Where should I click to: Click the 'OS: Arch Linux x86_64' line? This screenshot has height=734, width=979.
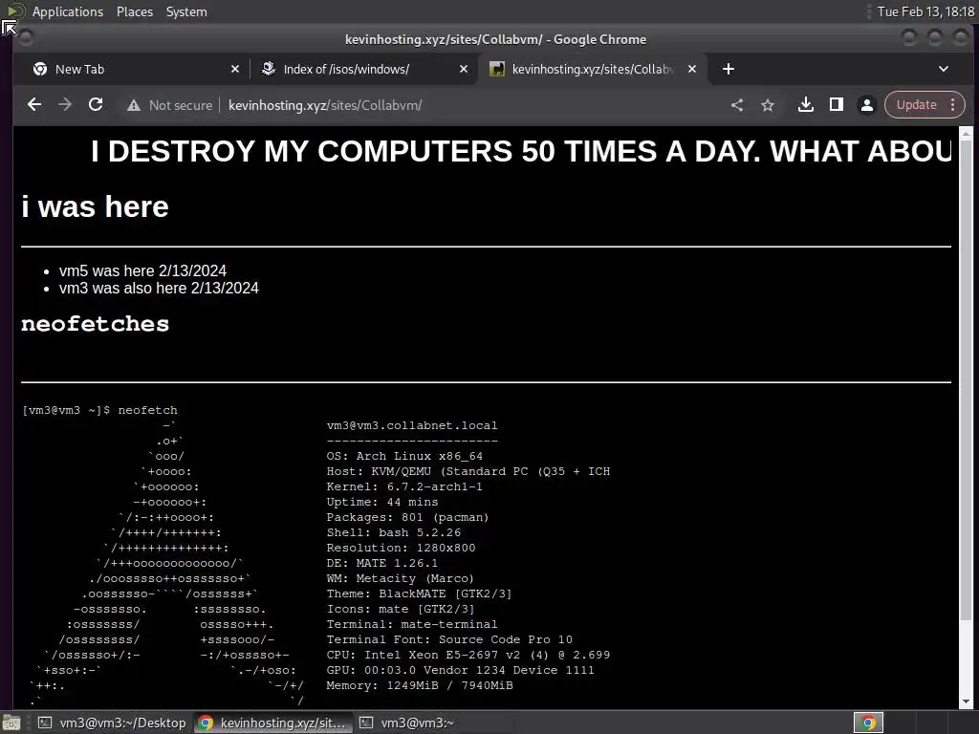click(x=404, y=456)
